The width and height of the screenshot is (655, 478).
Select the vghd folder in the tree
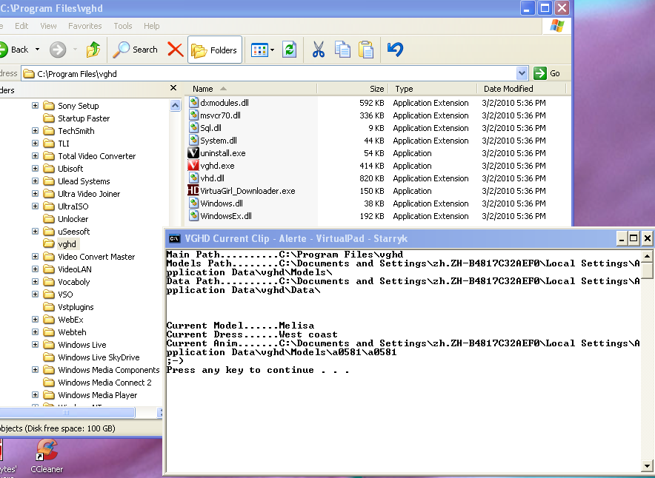67,244
